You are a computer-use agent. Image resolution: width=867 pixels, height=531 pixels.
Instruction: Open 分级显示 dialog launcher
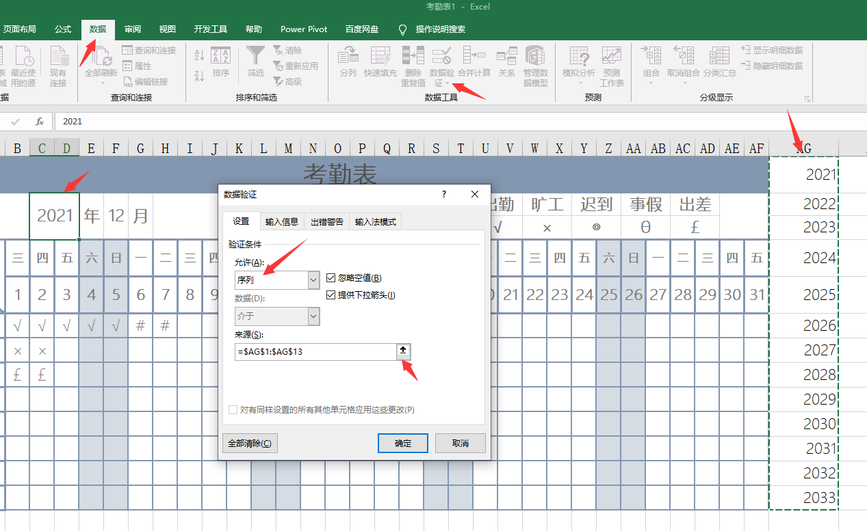tap(808, 98)
